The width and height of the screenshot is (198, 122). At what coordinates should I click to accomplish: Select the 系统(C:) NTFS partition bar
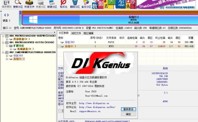pyautogui.click(x=110, y=20)
